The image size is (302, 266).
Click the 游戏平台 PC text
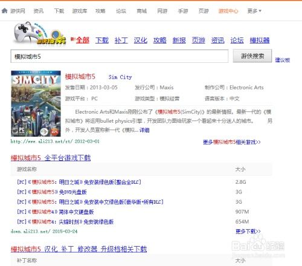pos(82,99)
